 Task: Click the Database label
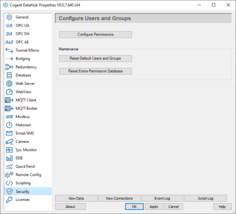pos(23,75)
